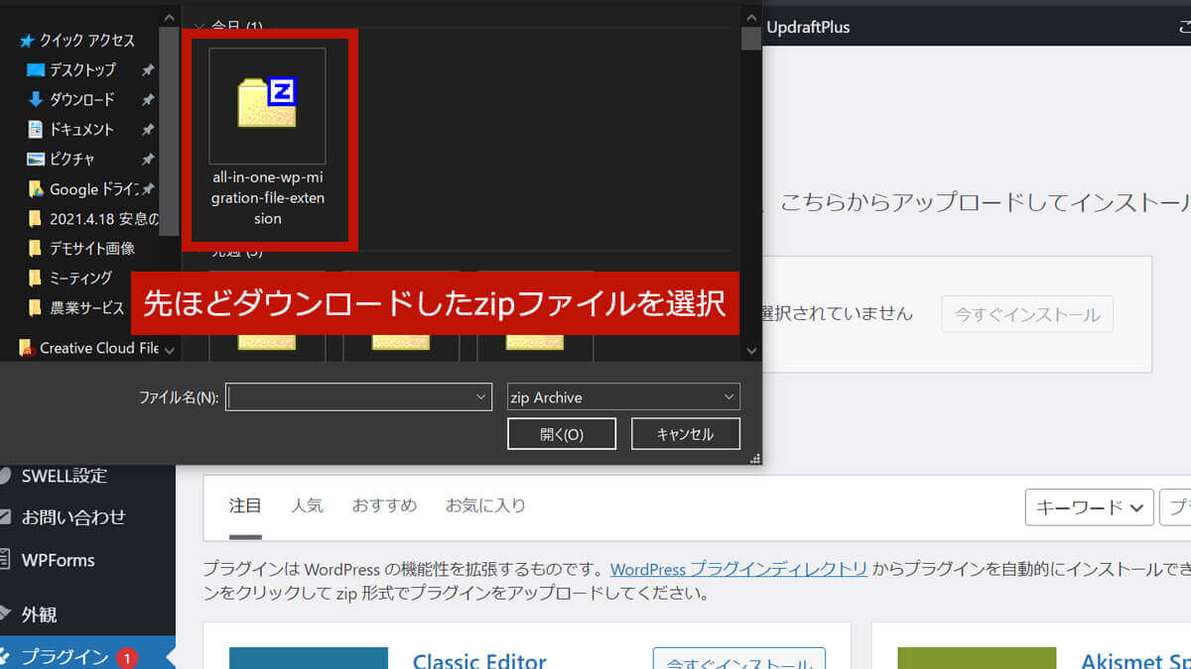Open SWELL設定 in the WordPress admin menu
Image resolution: width=1191 pixels, height=669 pixels.
(65, 476)
